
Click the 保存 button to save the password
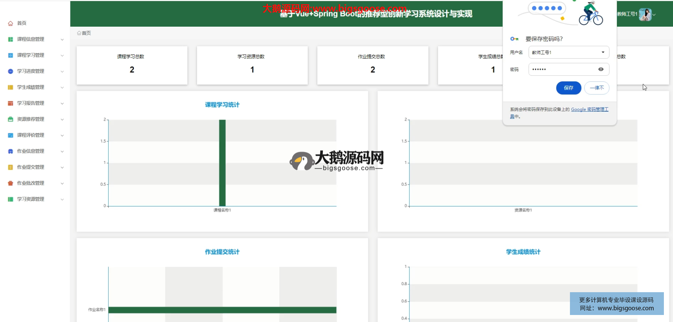tap(568, 88)
